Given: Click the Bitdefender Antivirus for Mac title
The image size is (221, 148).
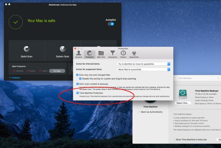Looking at the screenshot, I should click(63, 5).
